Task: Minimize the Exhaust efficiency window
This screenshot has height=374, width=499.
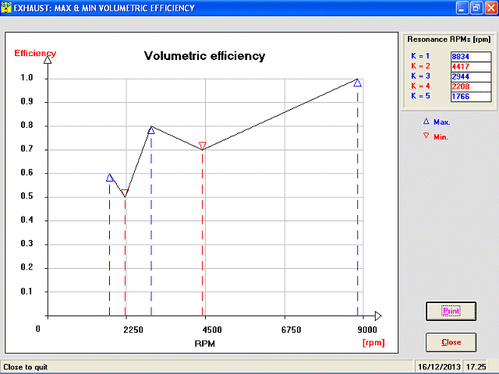Action: [x=462, y=8]
